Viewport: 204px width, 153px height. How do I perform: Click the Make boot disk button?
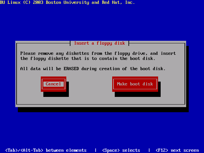pyautogui.click(x=135, y=84)
